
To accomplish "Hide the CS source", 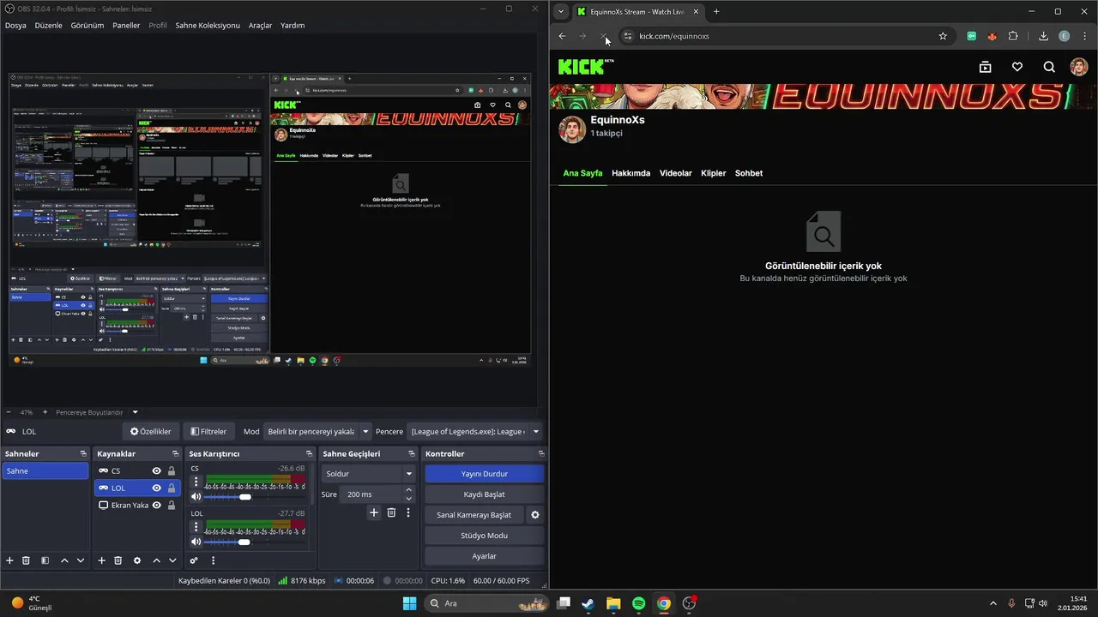I will (156, 470).
